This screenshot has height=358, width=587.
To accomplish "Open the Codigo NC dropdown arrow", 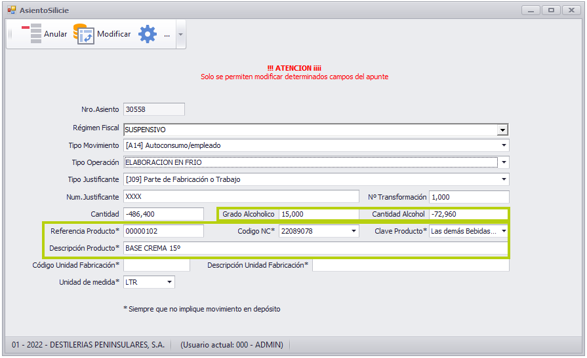I will [x=354, y=231].
